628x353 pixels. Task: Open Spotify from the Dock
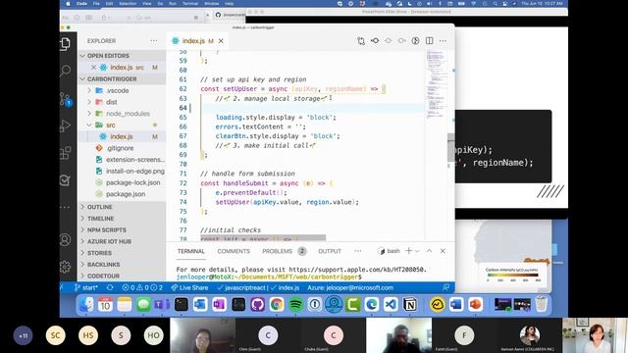295,305
